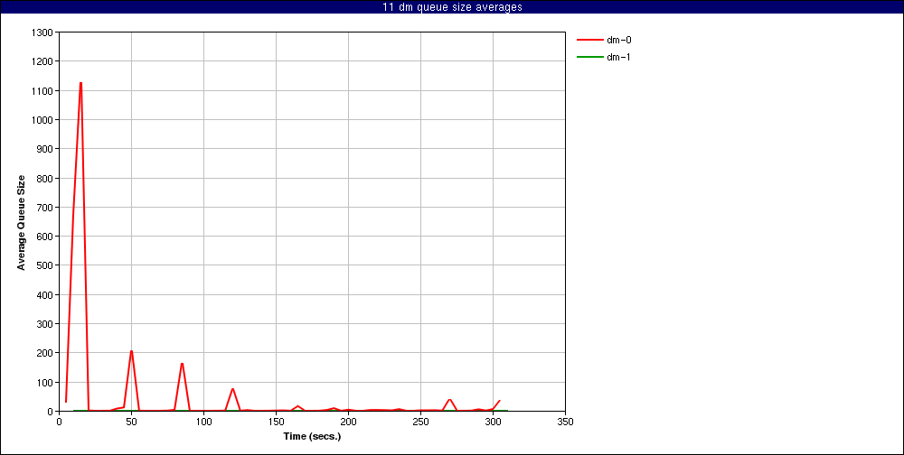Click the 1100 y-axis tick label
This screenshot has height=455, width=904.
pos(44,91)
